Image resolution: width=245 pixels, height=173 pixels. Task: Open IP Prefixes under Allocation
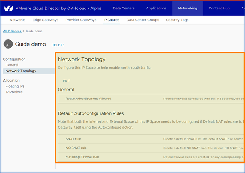pyautogui.click(x=14, y=92)
